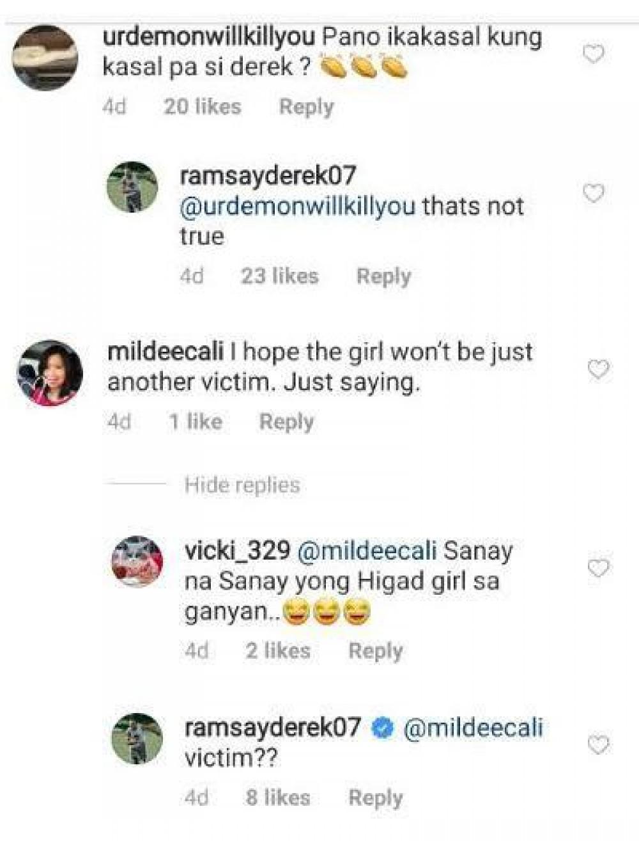The image size is (639, 841).
Task: Reply to vicki_329's comment
Action: (376, 651)
